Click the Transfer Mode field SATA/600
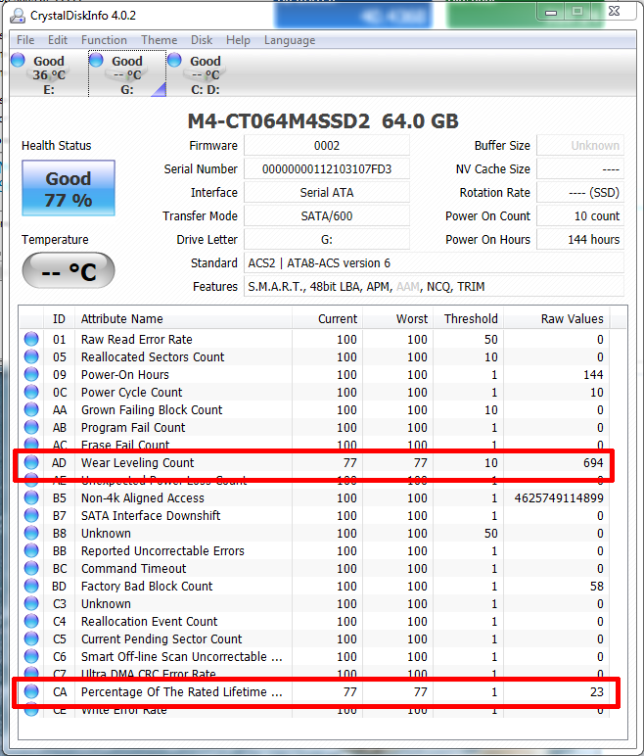Screen dimensions: 644x756 tap(327, 216)
